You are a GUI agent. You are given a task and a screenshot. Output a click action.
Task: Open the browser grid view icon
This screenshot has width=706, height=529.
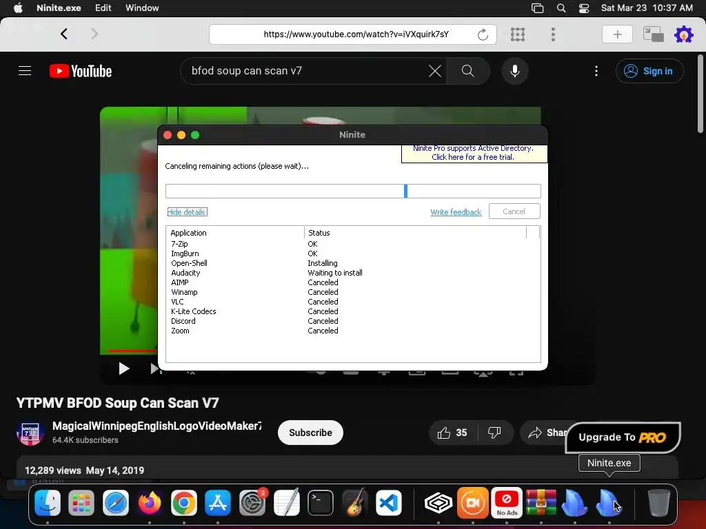click(x=518, y=34)
